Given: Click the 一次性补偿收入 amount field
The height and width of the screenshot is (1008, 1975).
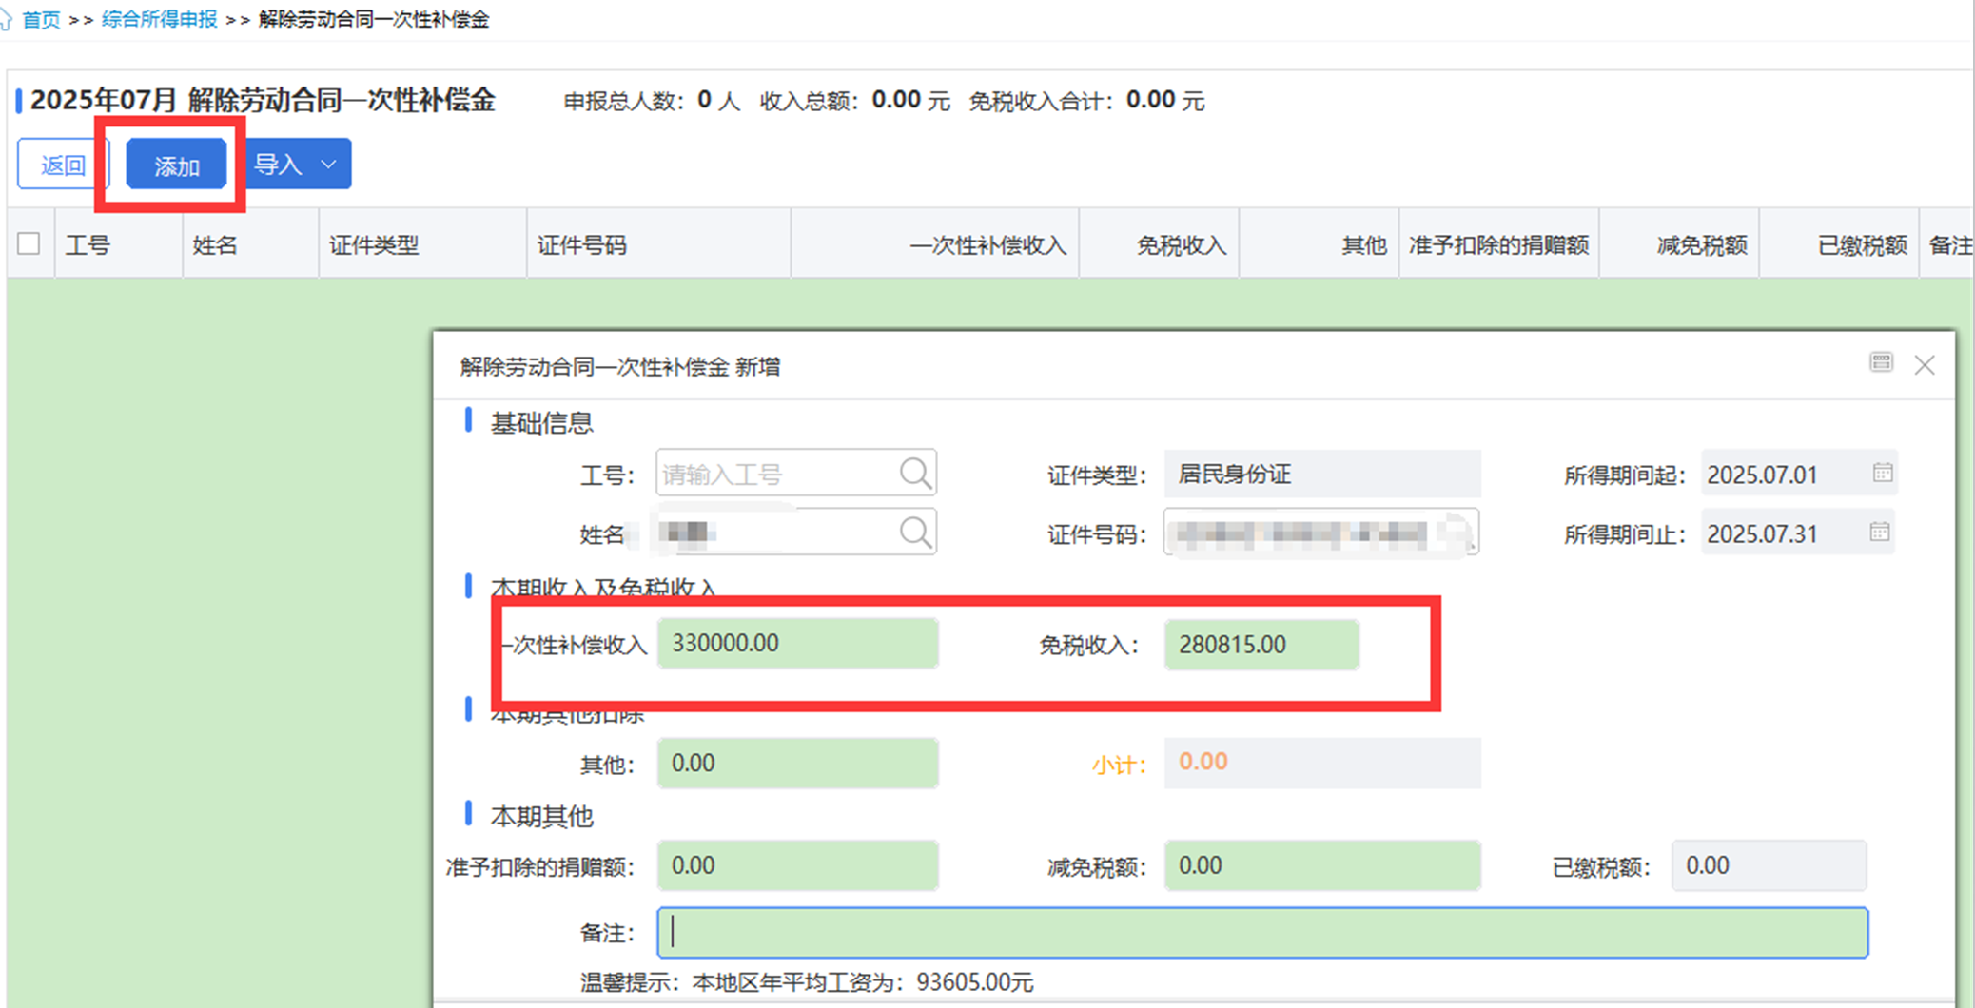Looking at the screenshot, I should point(797,644).
